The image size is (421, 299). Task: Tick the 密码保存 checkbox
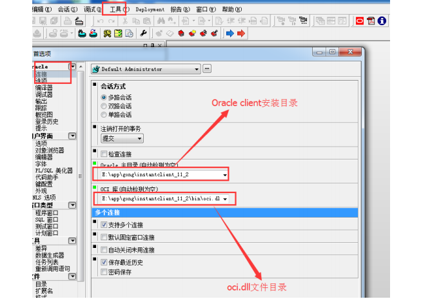[104, 272]
